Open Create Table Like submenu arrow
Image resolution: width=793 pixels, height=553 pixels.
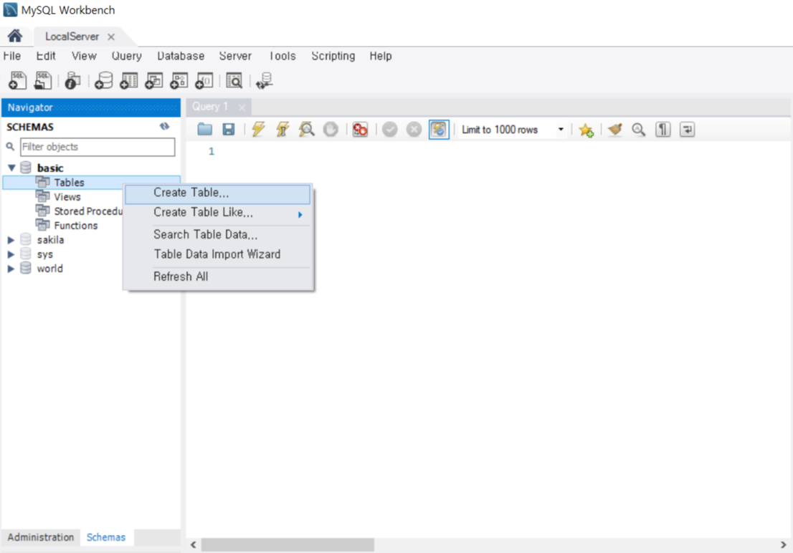tap(300, 214)
